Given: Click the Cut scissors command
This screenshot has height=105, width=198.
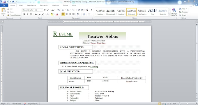Looking at the screenshot, I should coord(10,9).
